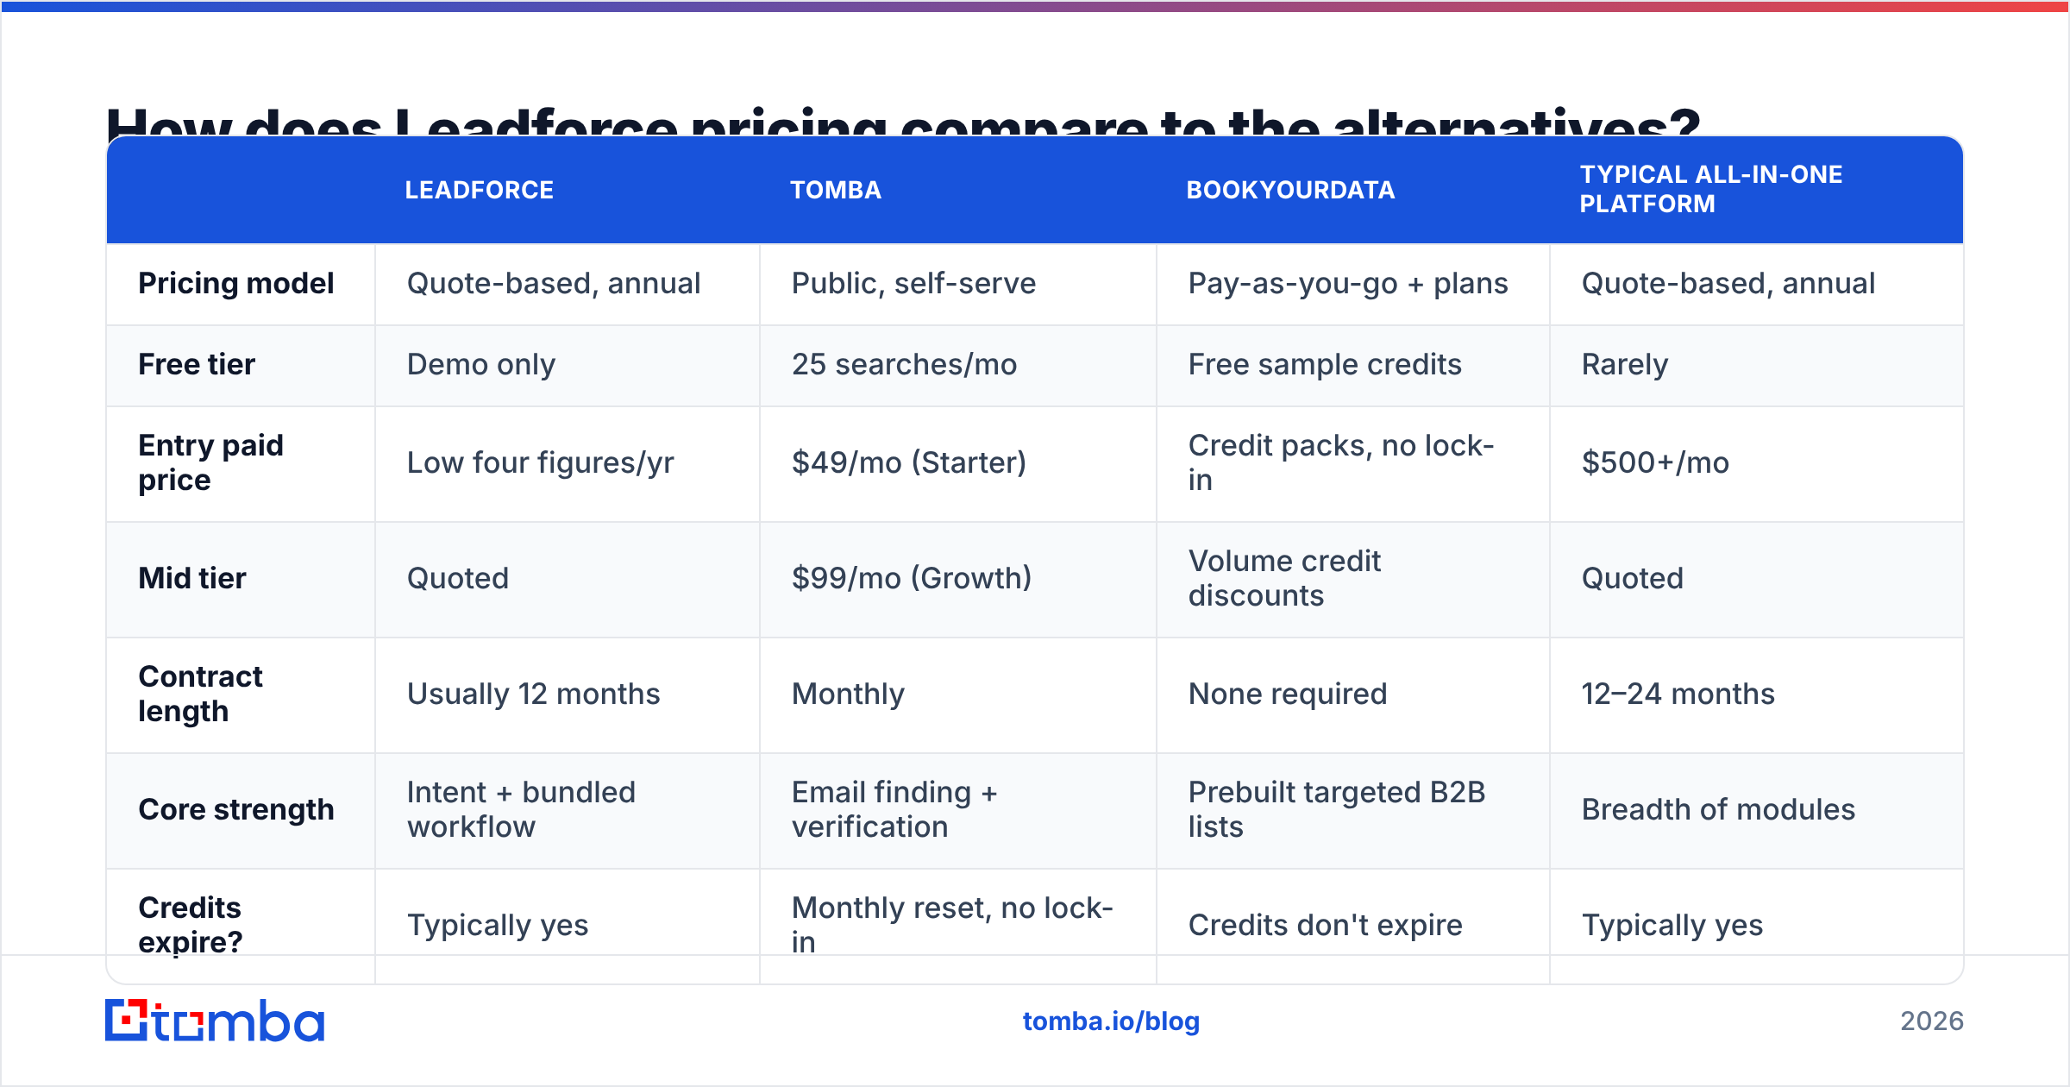Screen dimensions: 2070x1087
Task: Select the 'Volume credit discounts' cell
Action: tap(1352, 580)
